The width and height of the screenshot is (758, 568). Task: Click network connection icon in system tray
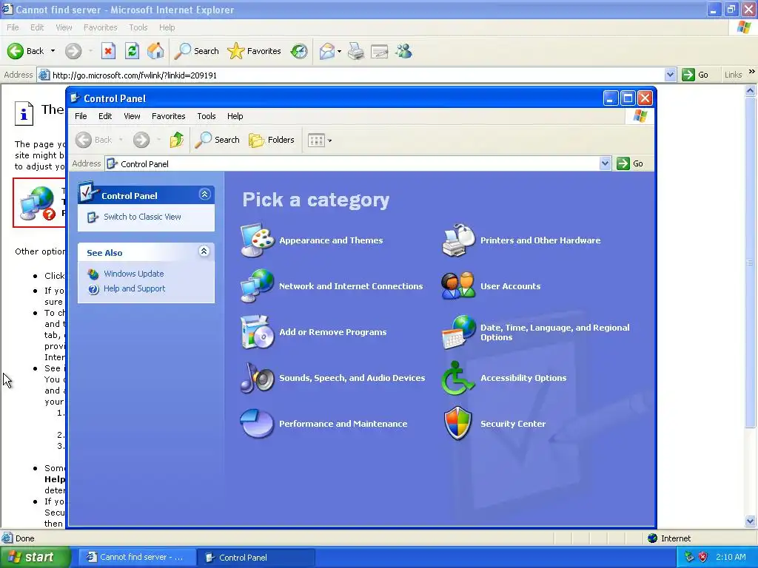coord(689,557)
